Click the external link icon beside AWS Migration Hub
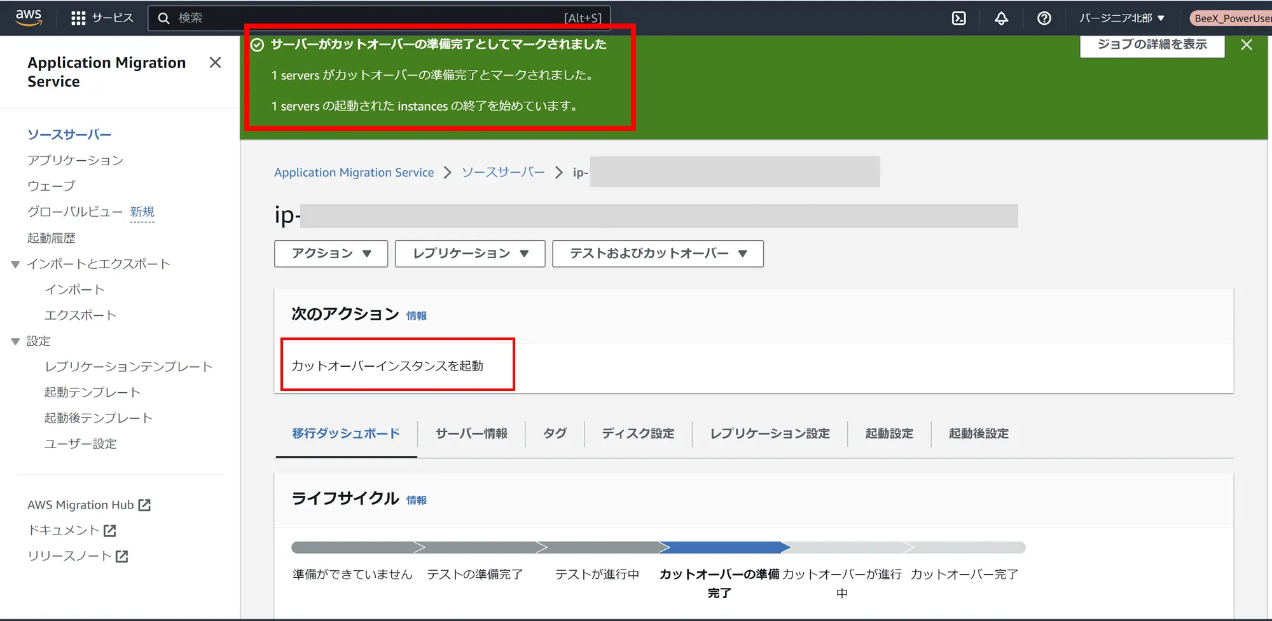1272x621 pixels. [x=144, y=505]
